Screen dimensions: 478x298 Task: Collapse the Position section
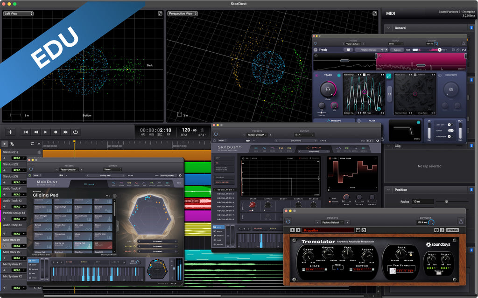[387, 190]
